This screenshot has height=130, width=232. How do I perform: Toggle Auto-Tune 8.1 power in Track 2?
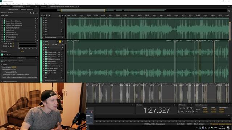point(46,73)
